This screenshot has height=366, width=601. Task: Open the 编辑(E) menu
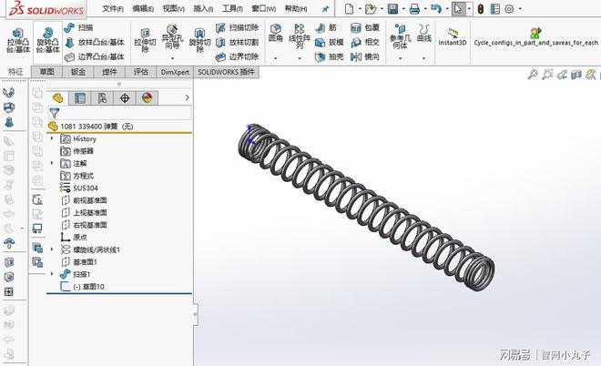(x=143, y=8)
